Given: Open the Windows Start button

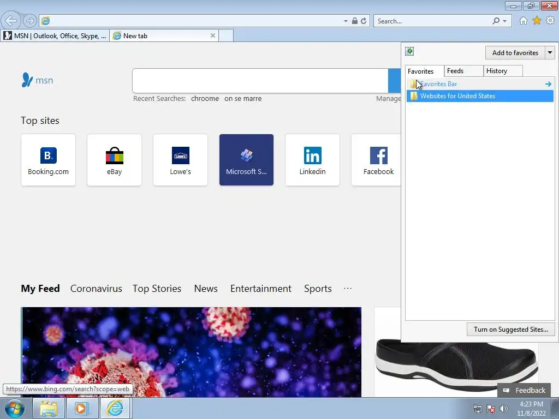Looking at the screenshot, I should (15, 408).
